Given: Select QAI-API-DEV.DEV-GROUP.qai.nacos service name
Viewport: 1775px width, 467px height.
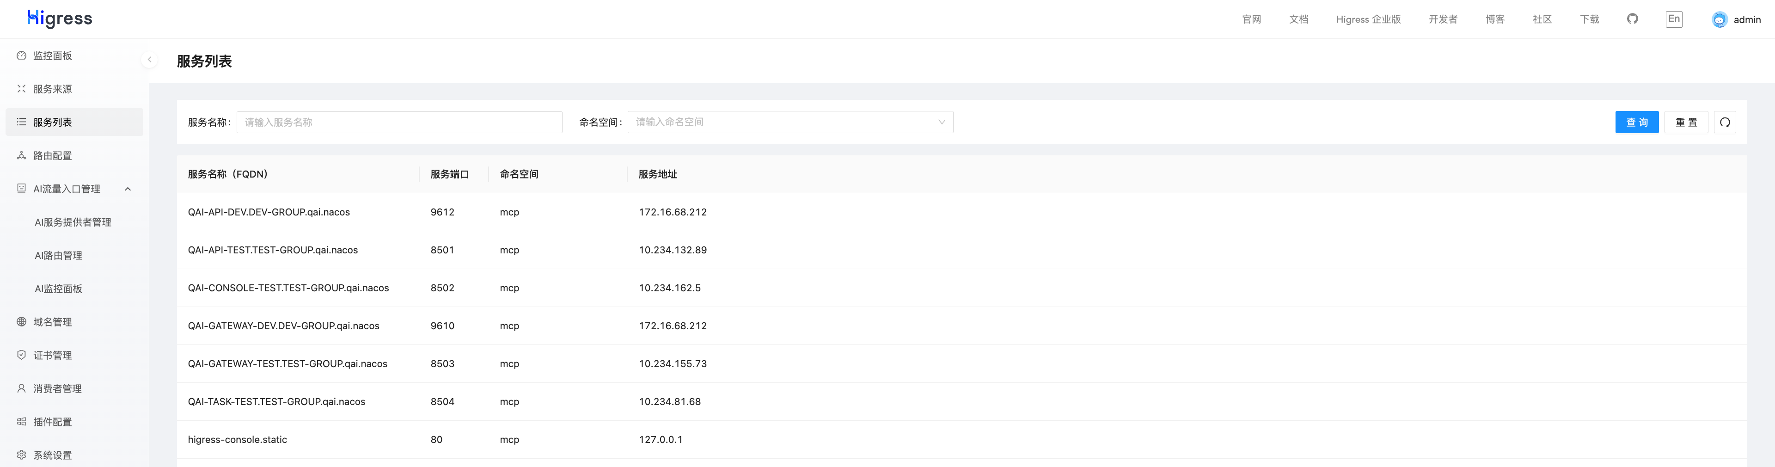Looking at the screenshot, I should (269, 212).
